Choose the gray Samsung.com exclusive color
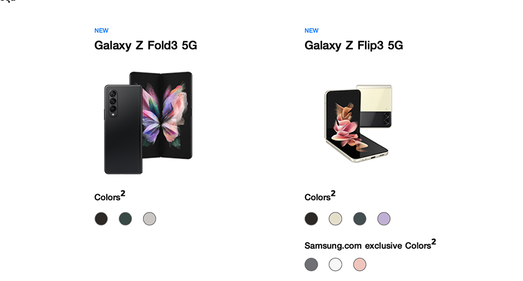Screen dimensions: 523x281 (x=311, y=265)
